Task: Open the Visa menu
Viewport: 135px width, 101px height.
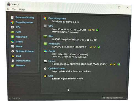Action: (x=14, y=9)
